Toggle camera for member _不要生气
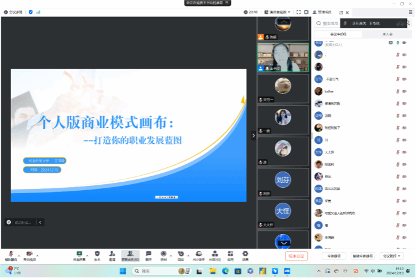 coord(405,79)
